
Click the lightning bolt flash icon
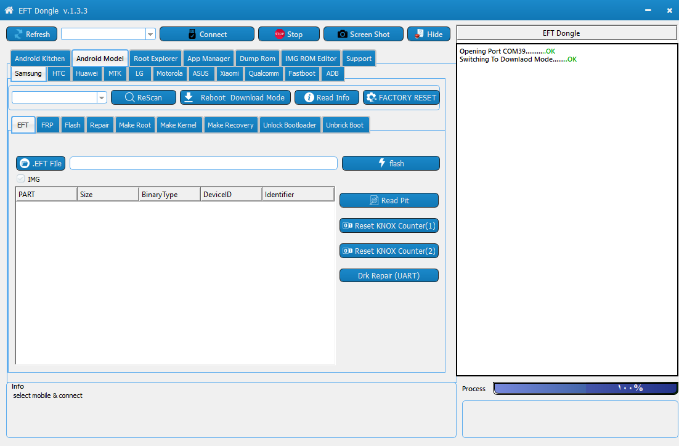coord(382,163)
